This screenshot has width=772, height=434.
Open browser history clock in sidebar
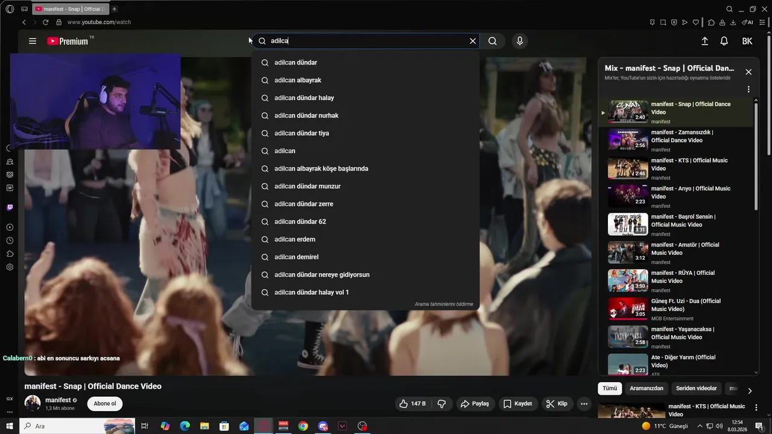coord(10,241)
